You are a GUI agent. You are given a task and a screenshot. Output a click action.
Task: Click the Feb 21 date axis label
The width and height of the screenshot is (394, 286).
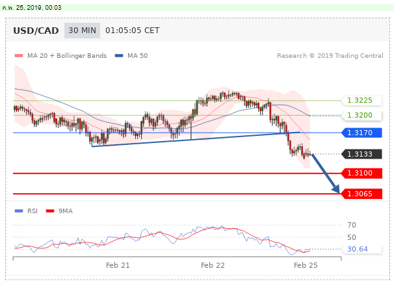(x=118, y=265)
